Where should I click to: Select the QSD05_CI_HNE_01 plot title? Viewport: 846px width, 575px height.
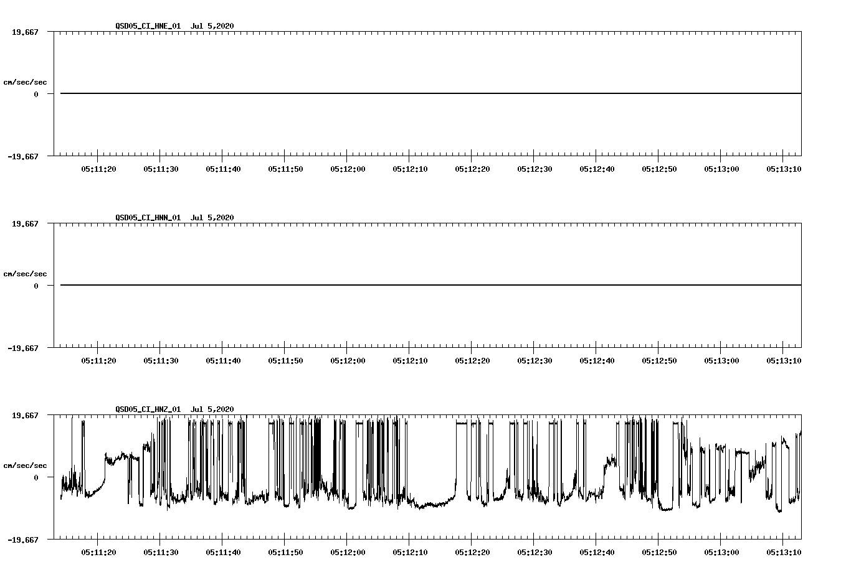174,26
